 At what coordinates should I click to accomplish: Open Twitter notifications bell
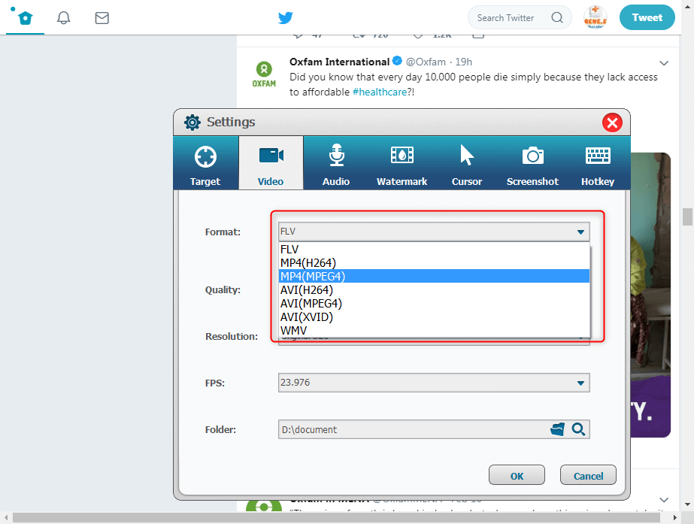[x=64, y=18]
